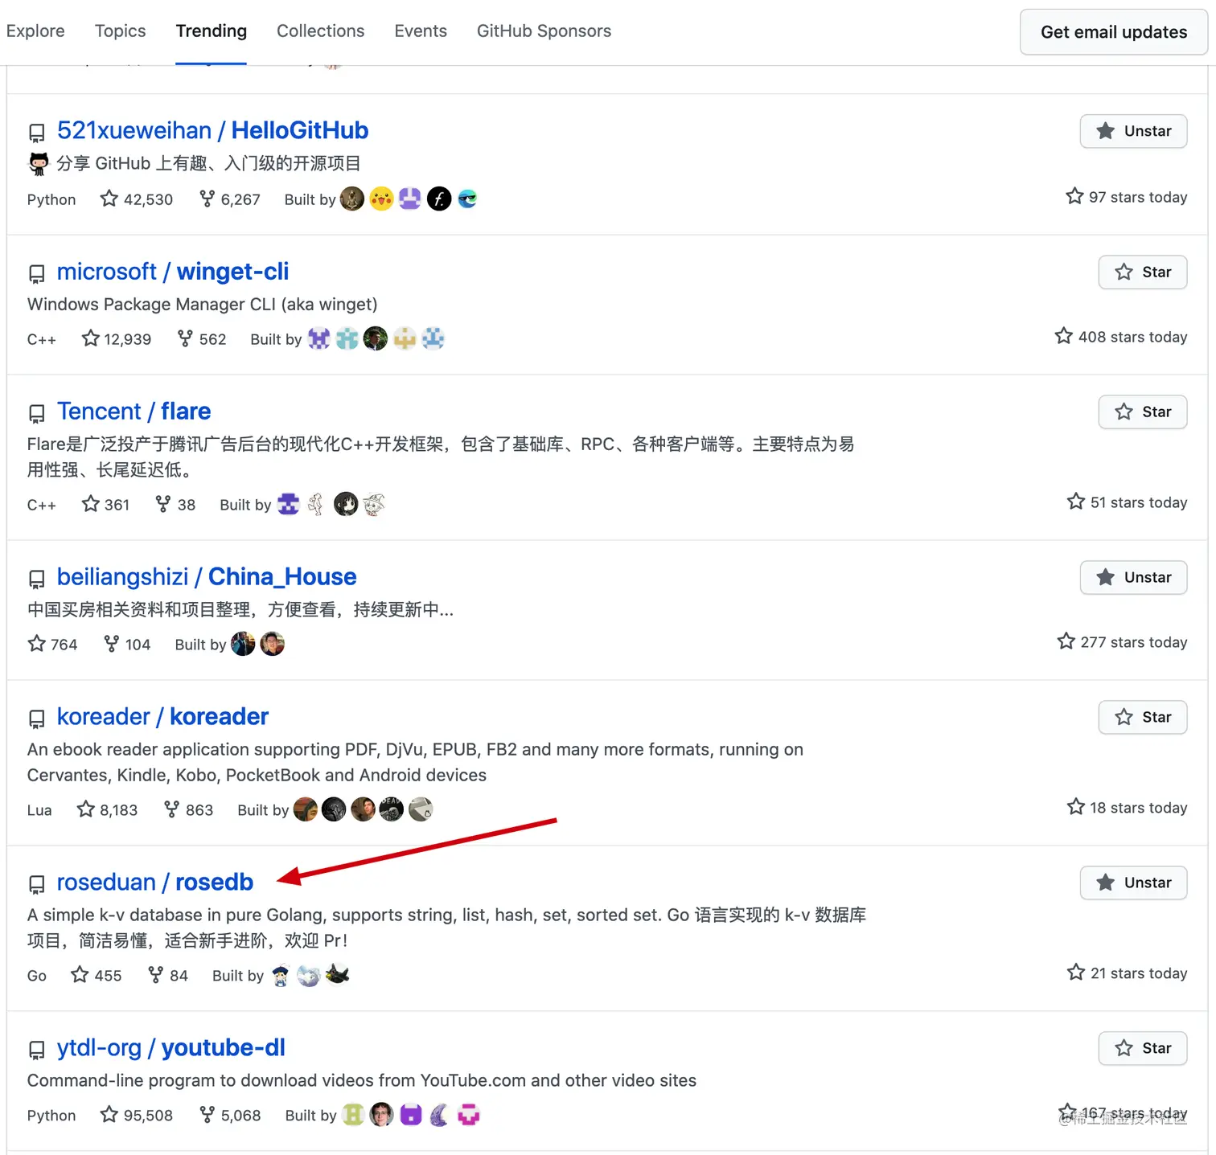The image size is (1216, 1155).
Task: Click Get email updates button
Action: tap(1114, 32)
